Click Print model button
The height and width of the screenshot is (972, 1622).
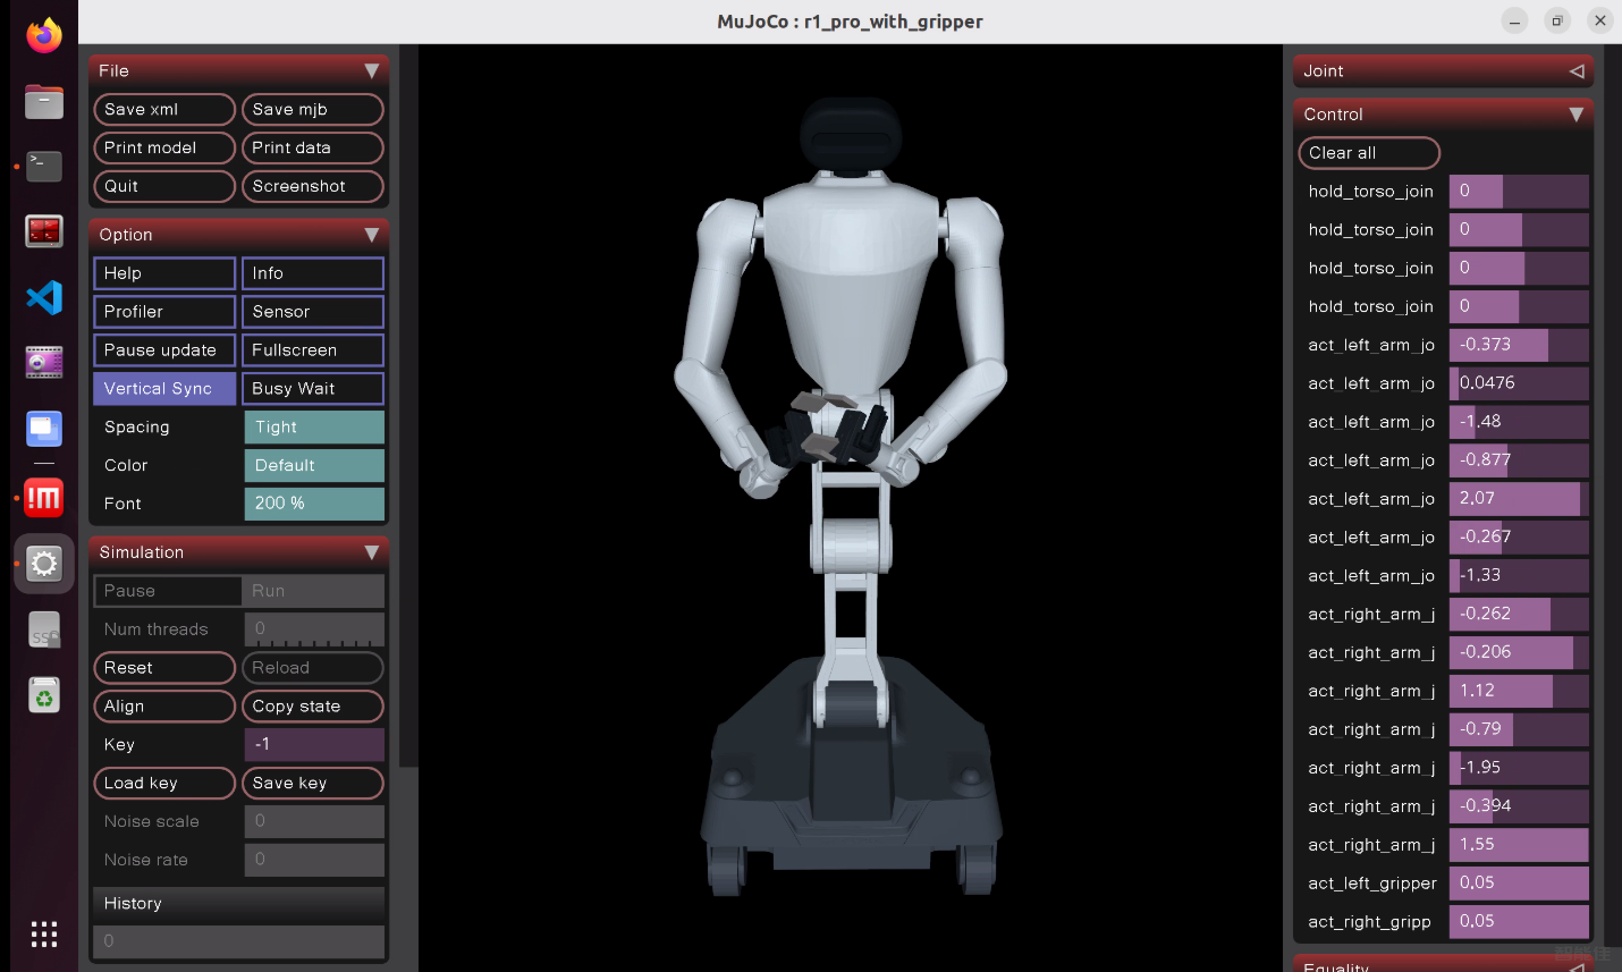coord(164,148)
